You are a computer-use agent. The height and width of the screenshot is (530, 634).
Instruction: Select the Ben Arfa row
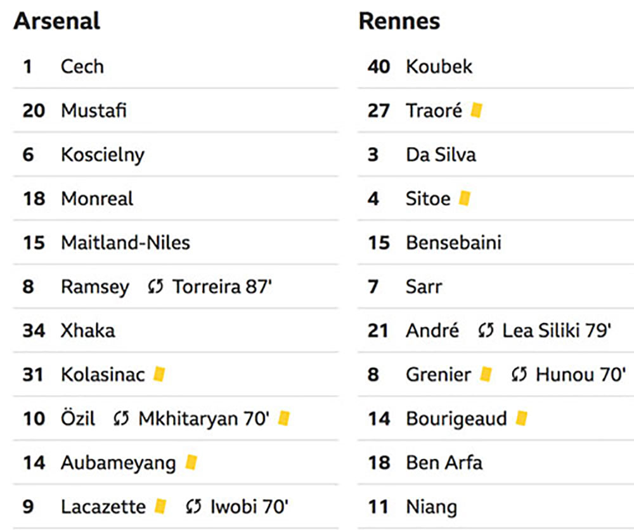pyautogui.click(x=496, y=463)
